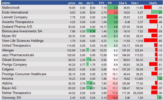163x100 pixels.
Task: Open Biotoscana Investments SA entry
Action: [22, 31]
